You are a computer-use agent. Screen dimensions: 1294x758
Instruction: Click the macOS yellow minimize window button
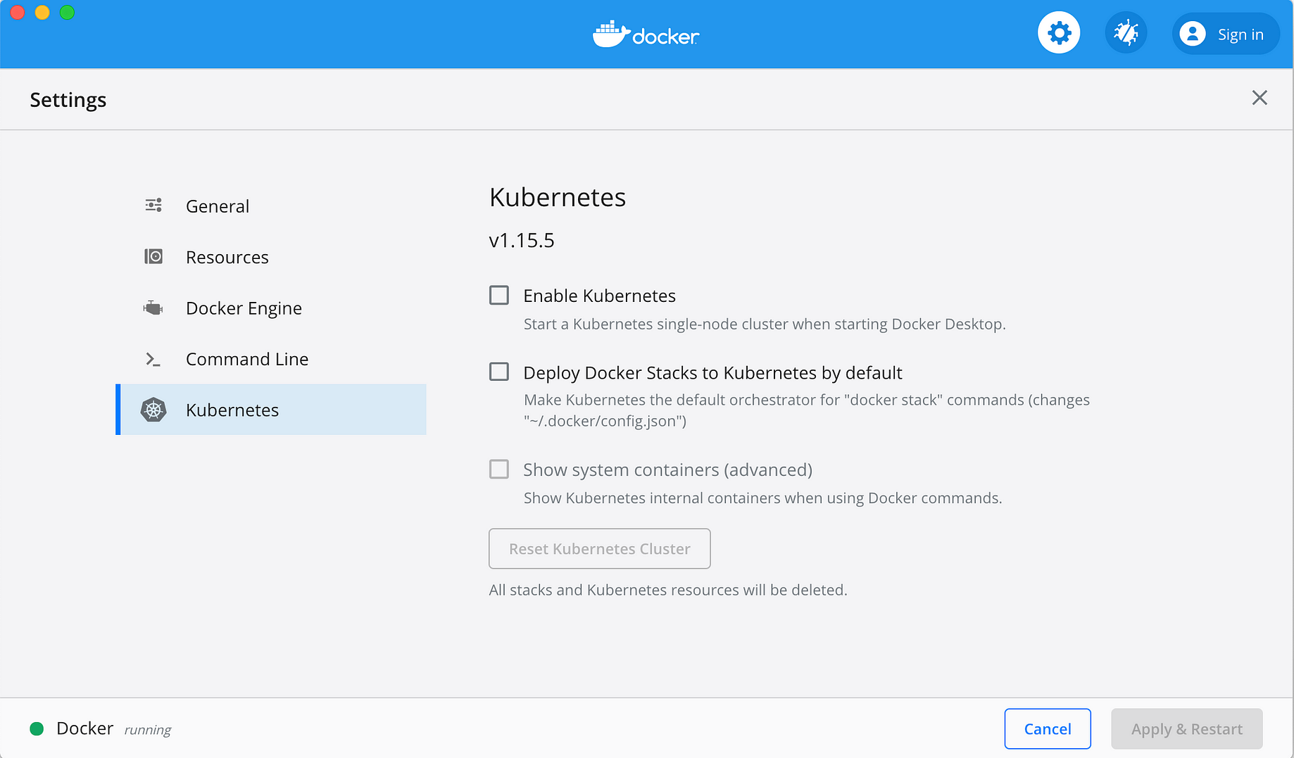(x=42, y=12)
